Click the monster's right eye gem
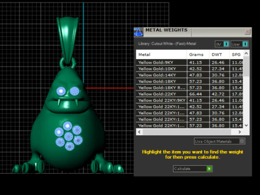Image resolution: width=260 pixels, height=195 pixels. [x=74, y=91]
